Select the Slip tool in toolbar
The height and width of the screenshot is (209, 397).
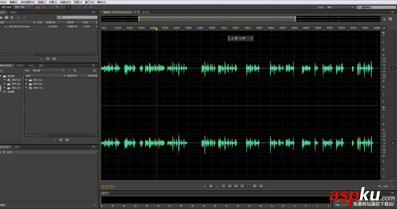pos(63,7)
